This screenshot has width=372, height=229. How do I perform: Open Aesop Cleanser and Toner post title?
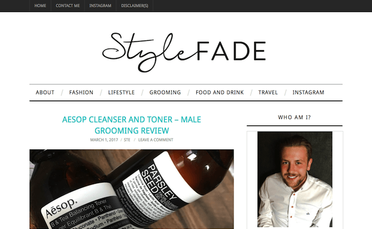click(x=132, y=125)
